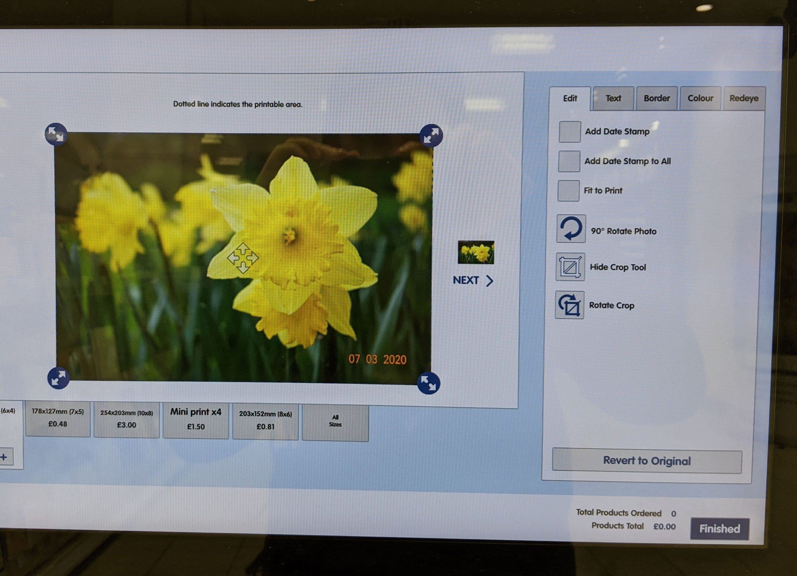Toggle the Add Date Stamp checkbox
Image resolution: width=797 pixels, height=576 pixels.
[567, 130]
